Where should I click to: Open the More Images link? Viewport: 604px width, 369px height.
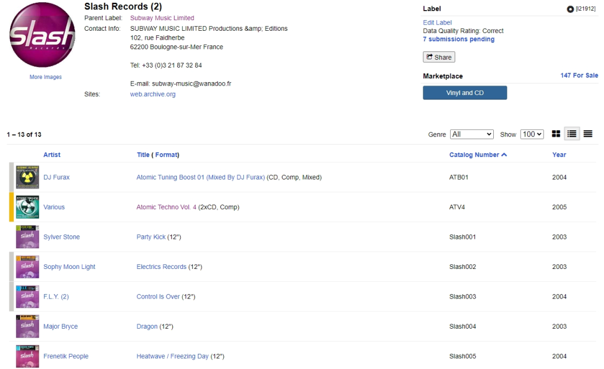pyautogui.click(x=45, y=77)
